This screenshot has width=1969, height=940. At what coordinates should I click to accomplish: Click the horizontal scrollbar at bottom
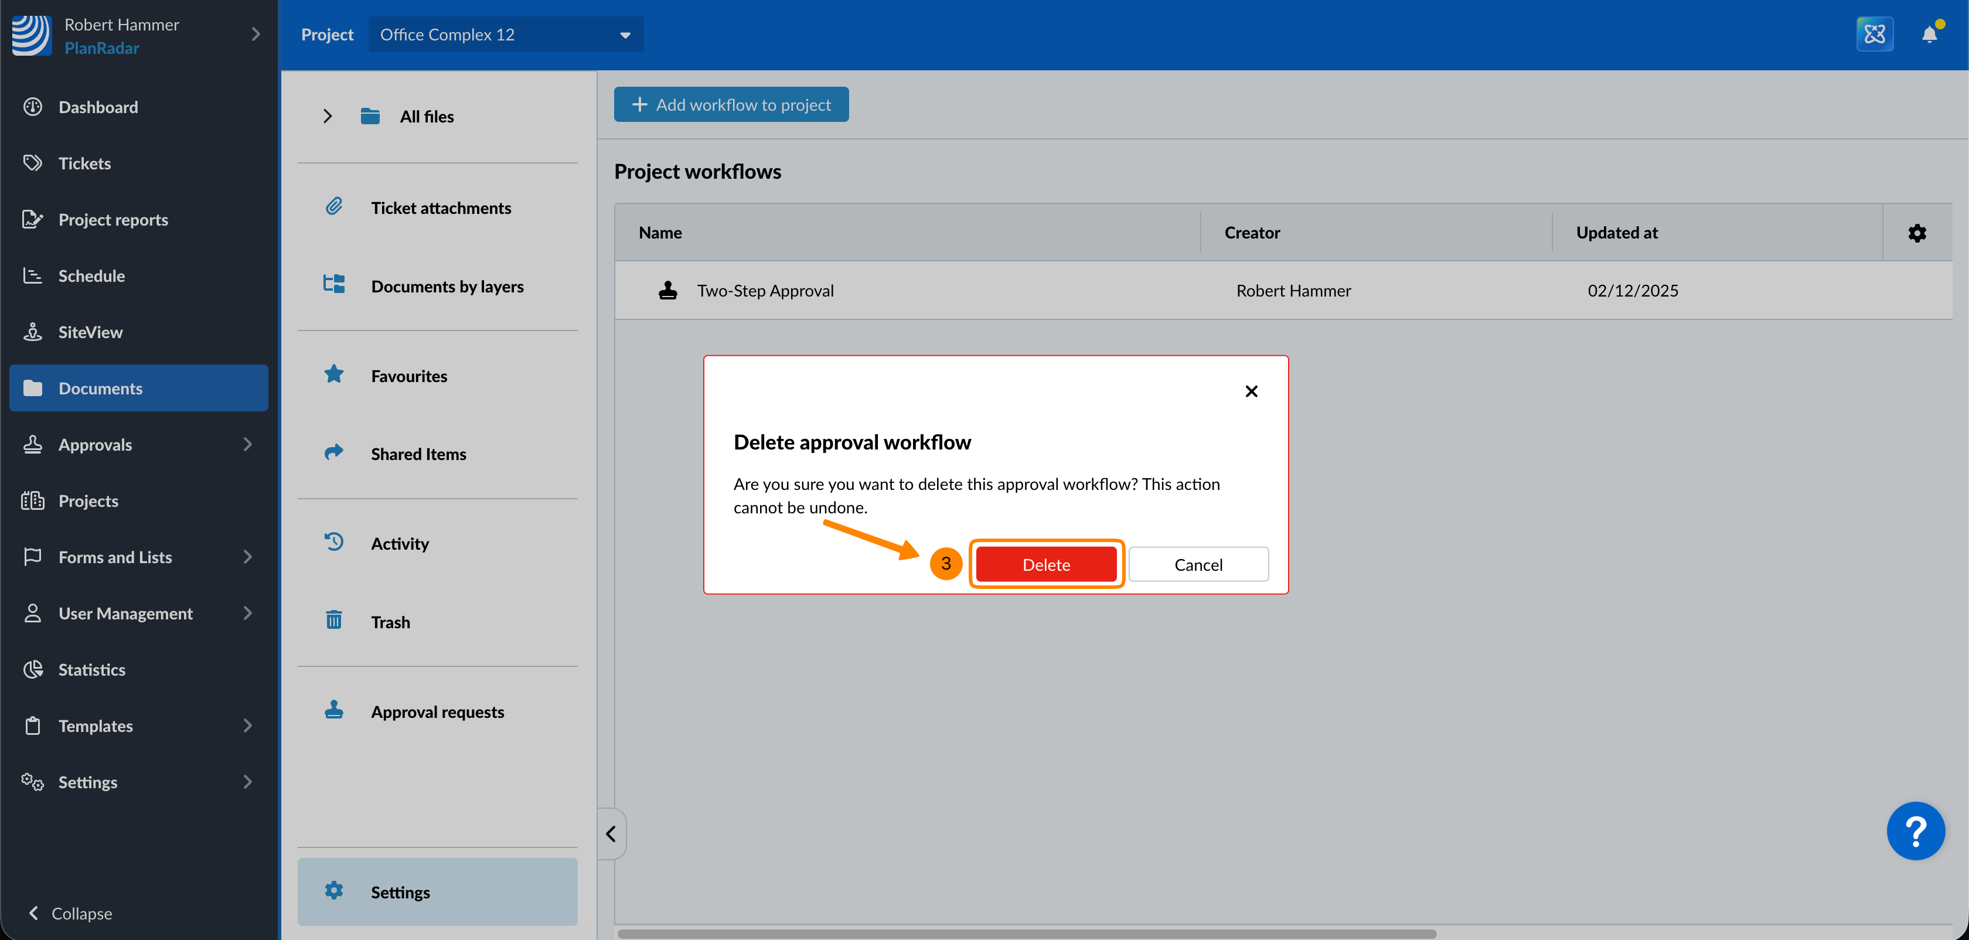click(1026, 934)
